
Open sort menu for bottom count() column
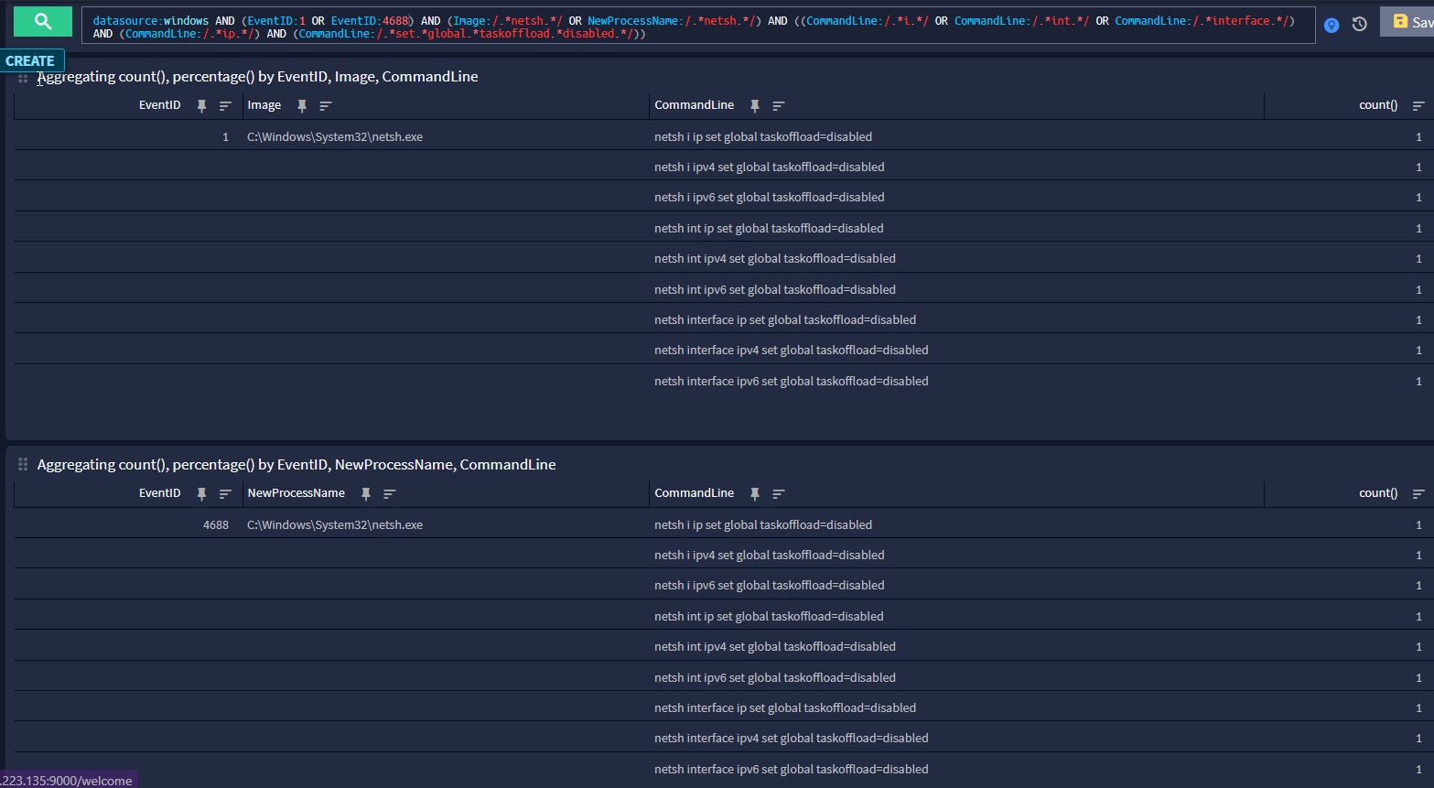point(1418,494)
